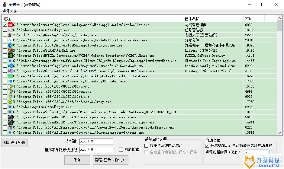
Task: Click the VS Code Code.exe icon
Action: (10, 66)
